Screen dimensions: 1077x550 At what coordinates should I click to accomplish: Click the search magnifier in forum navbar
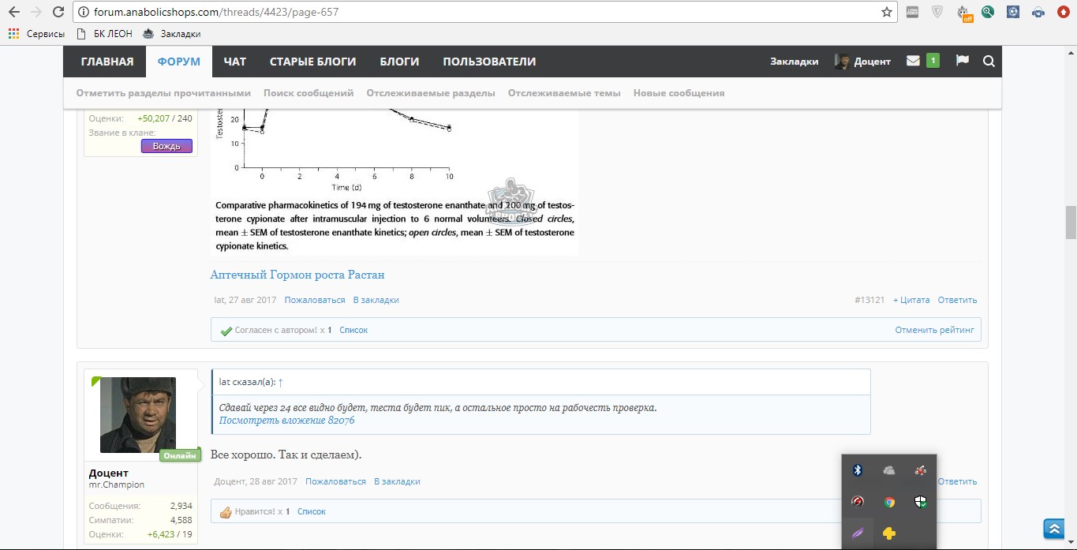989,61
